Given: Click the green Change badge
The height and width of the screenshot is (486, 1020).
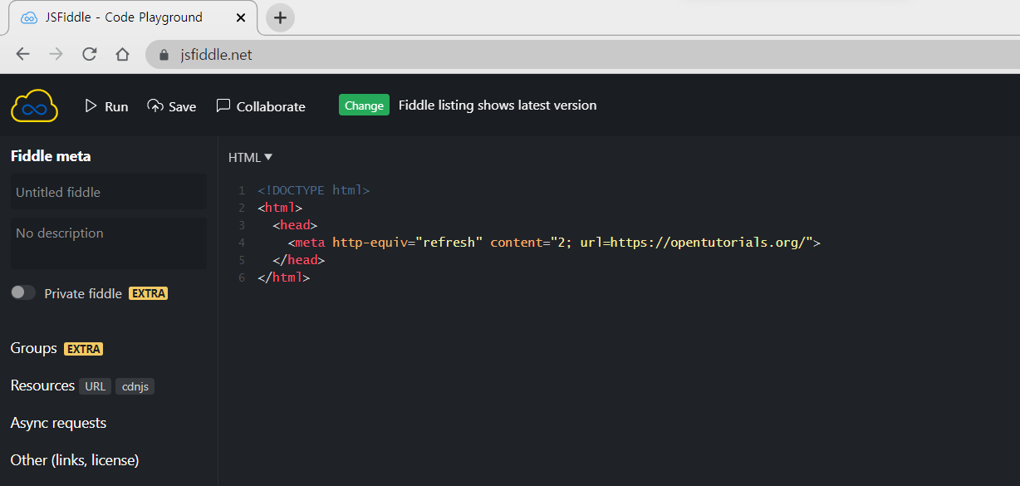Looking at the screenshot, I should [364, 106].
